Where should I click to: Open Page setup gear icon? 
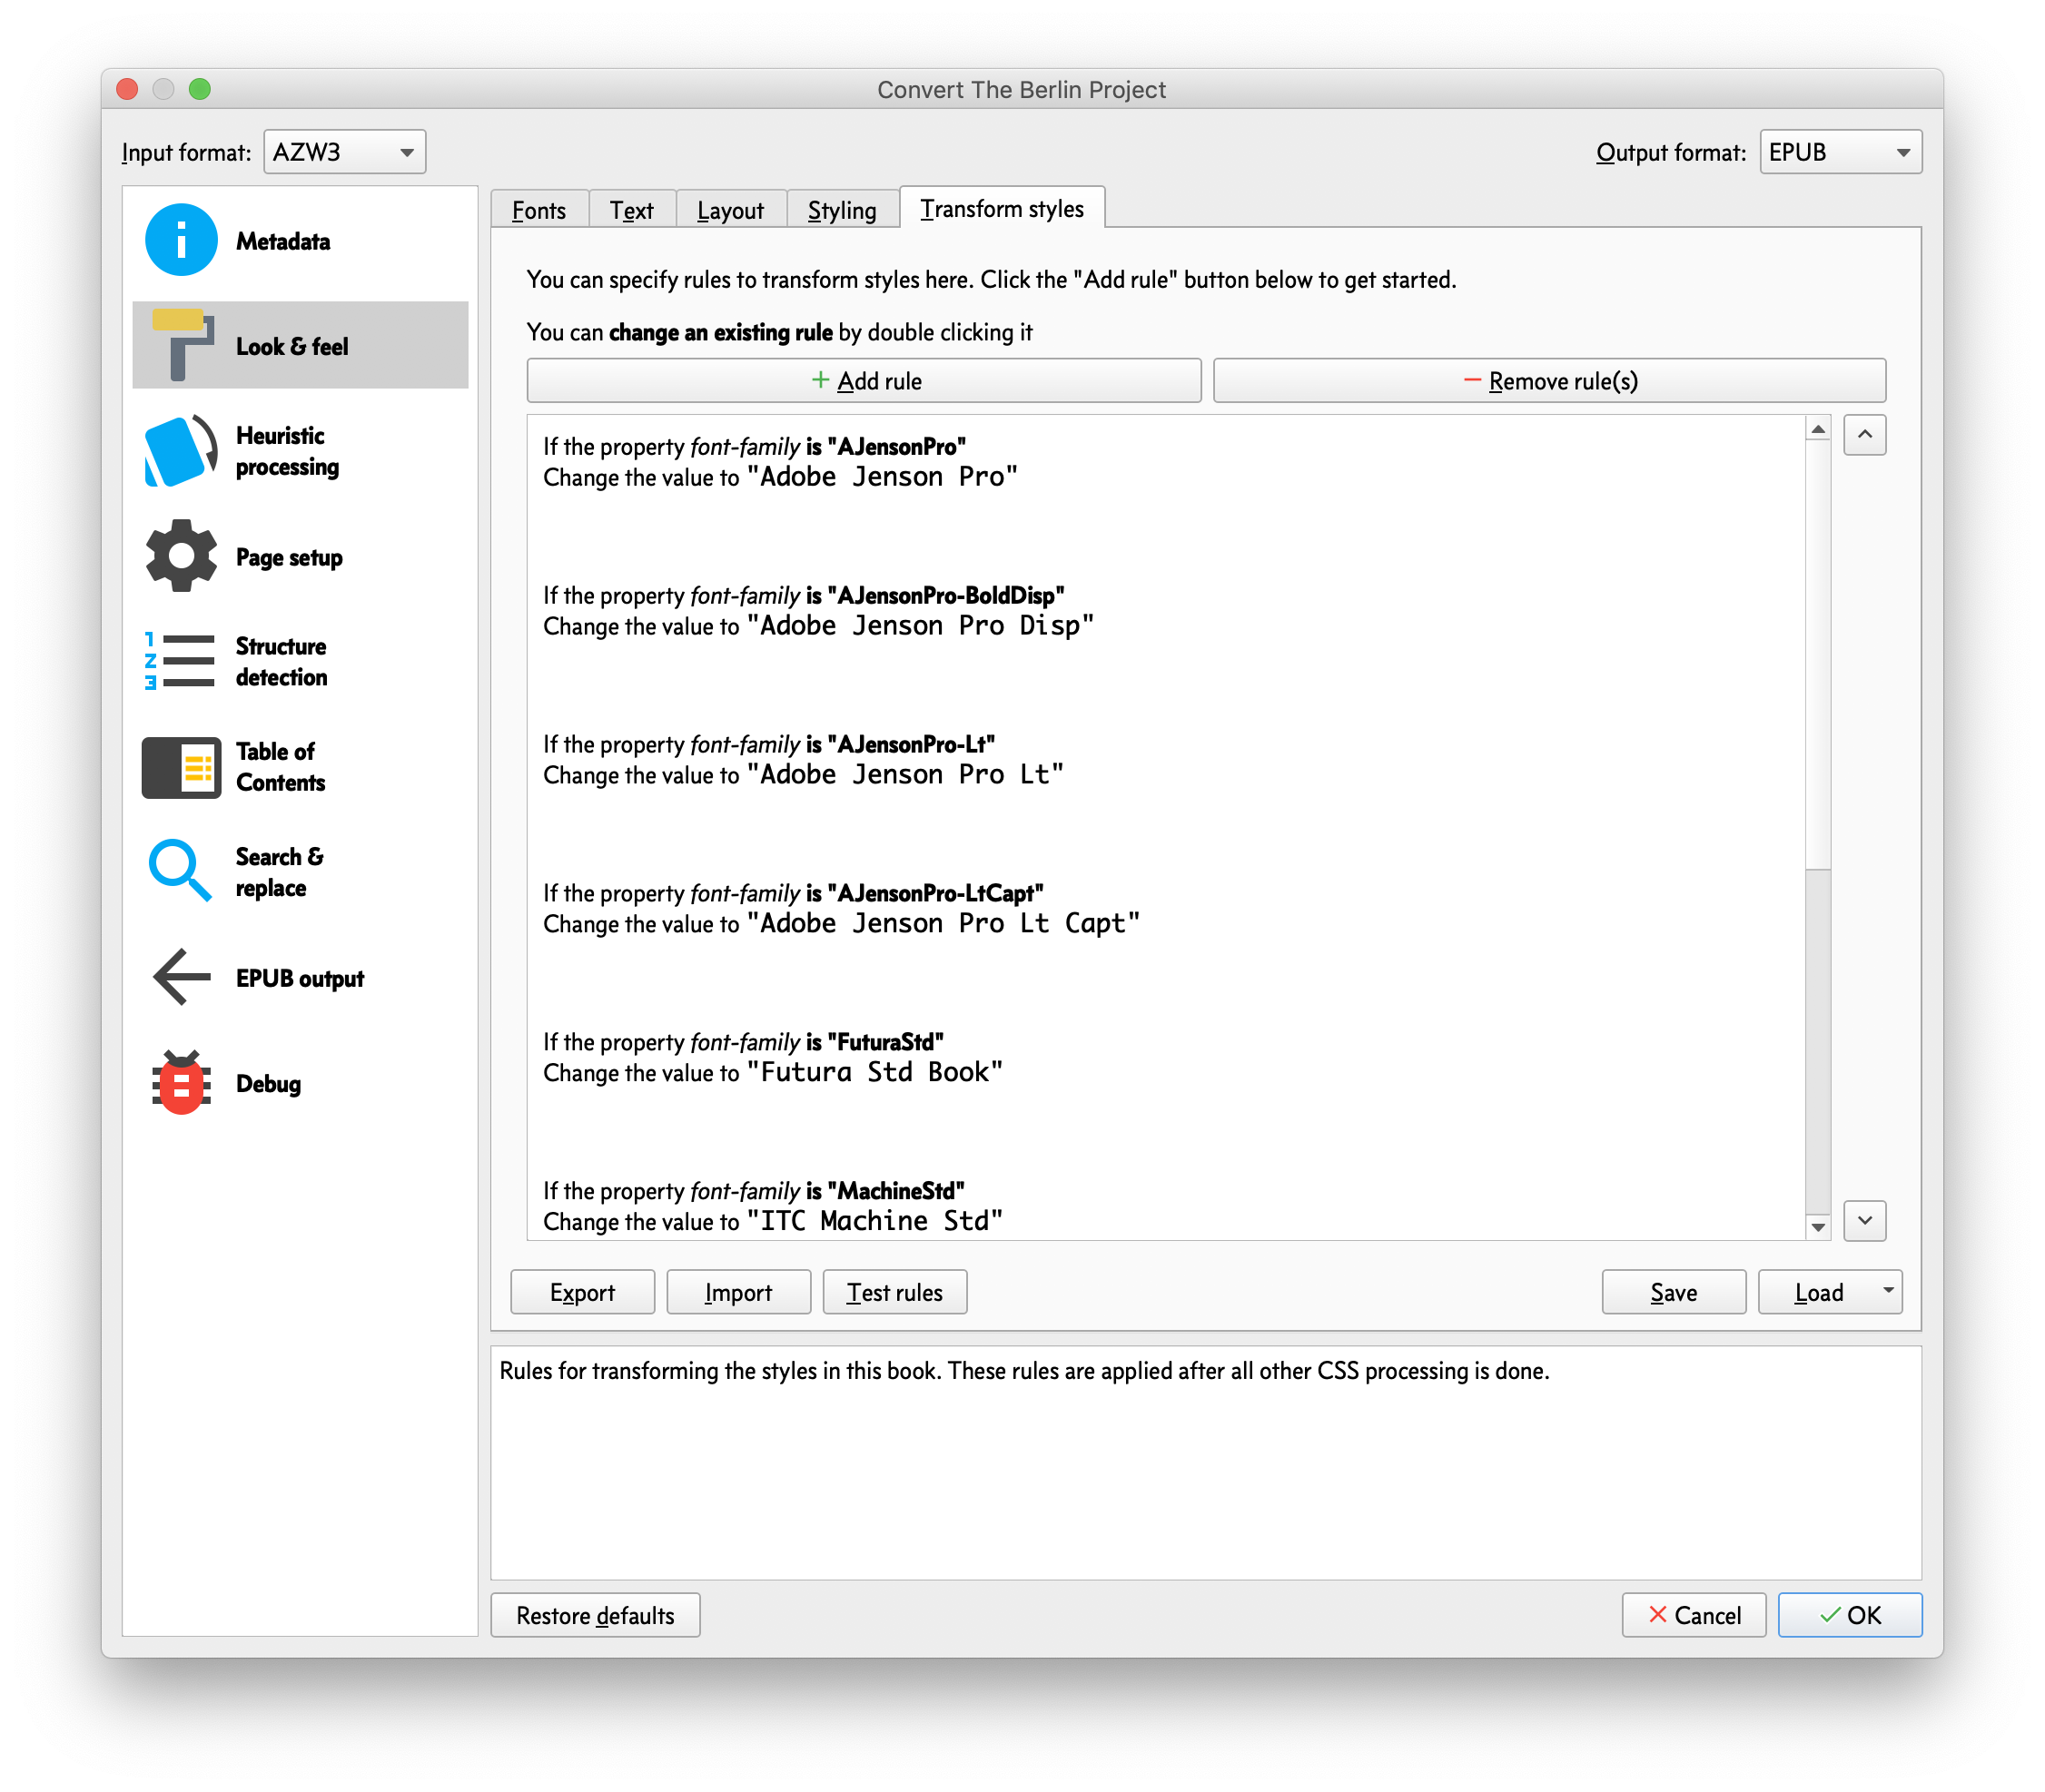[x=181, y=556]
